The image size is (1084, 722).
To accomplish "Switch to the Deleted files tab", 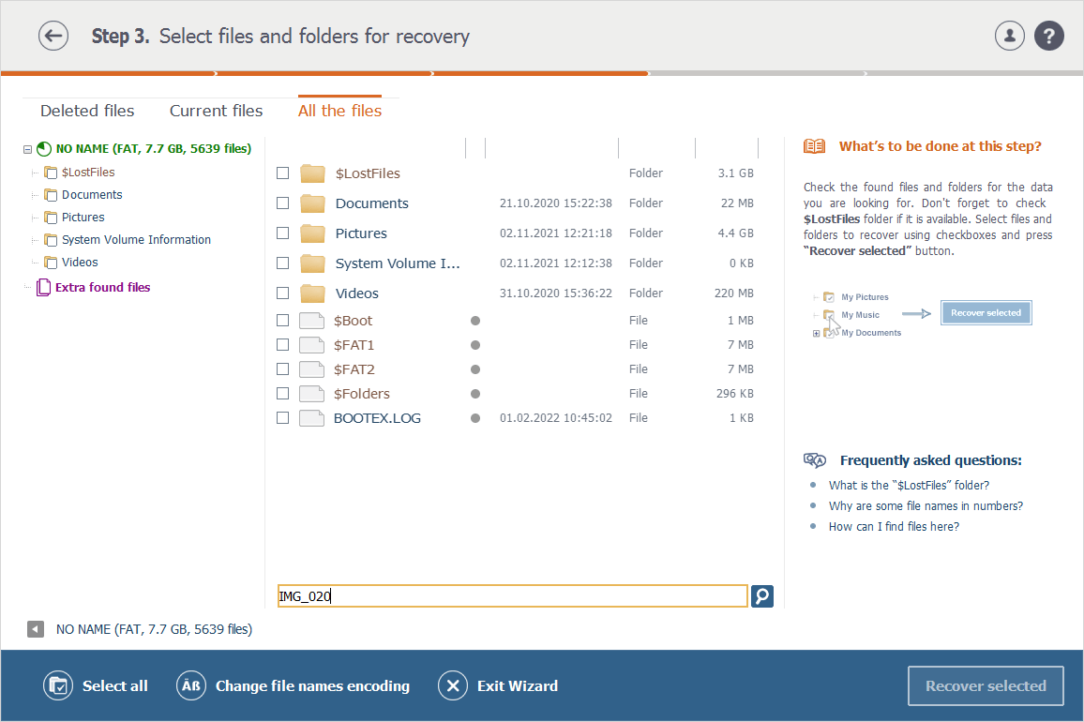I will pos(87,111).
